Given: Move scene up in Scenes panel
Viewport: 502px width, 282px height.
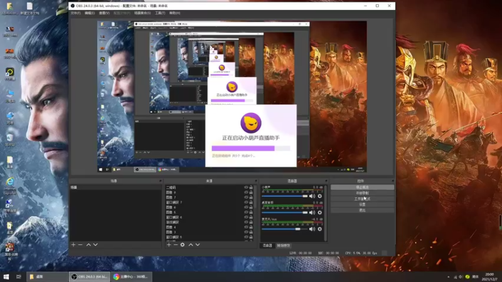Looking at the screenshot, I should tap(88, 244).
